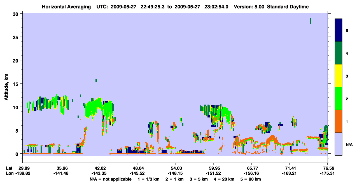364x187 pixels.
Task: Click the '4 = 20 km' legend text
Action: (224, 179)
